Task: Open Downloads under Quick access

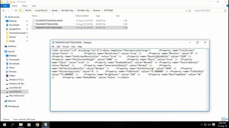Action: click(14, 25)
